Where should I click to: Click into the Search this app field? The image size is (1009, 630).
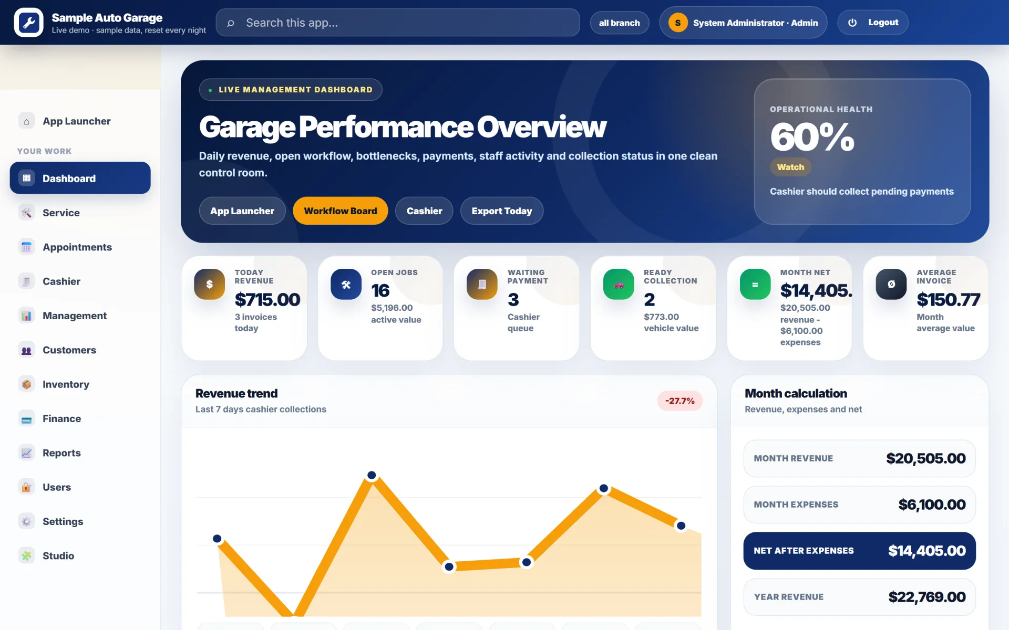(x=398, y=23)
